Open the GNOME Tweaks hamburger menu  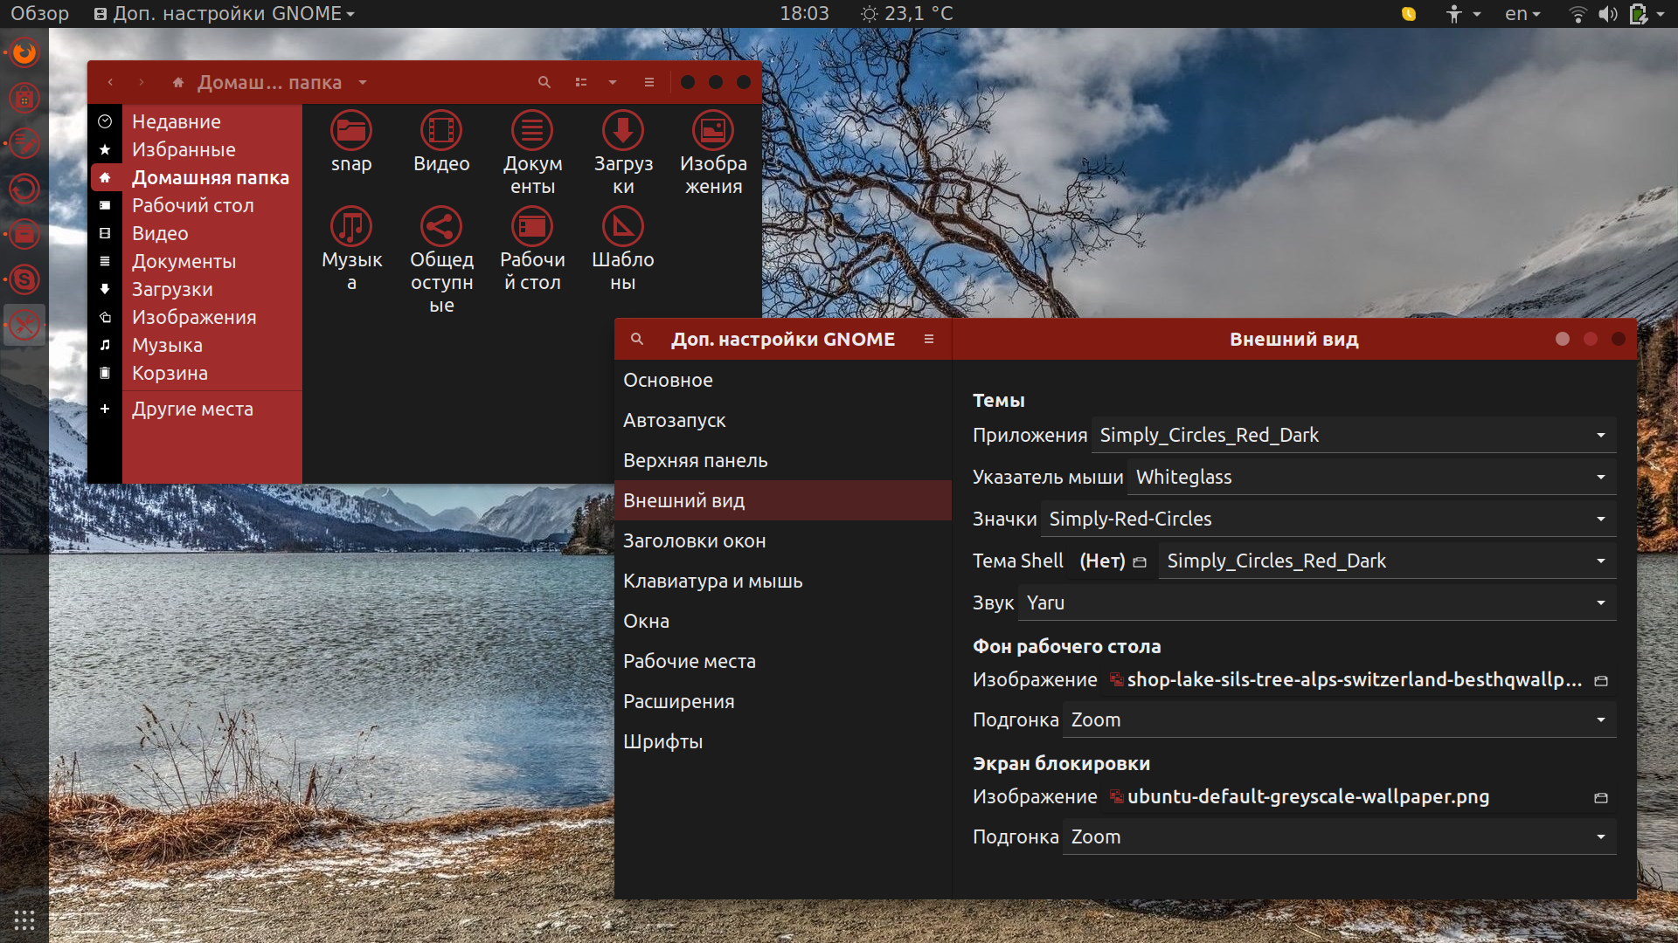928,340
